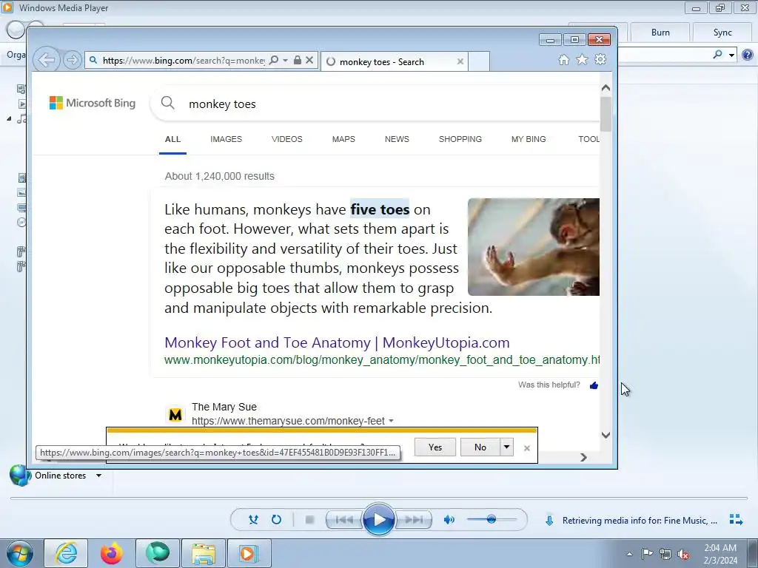Select the ALL results tab
758x568 pixels.
[172, 139]
